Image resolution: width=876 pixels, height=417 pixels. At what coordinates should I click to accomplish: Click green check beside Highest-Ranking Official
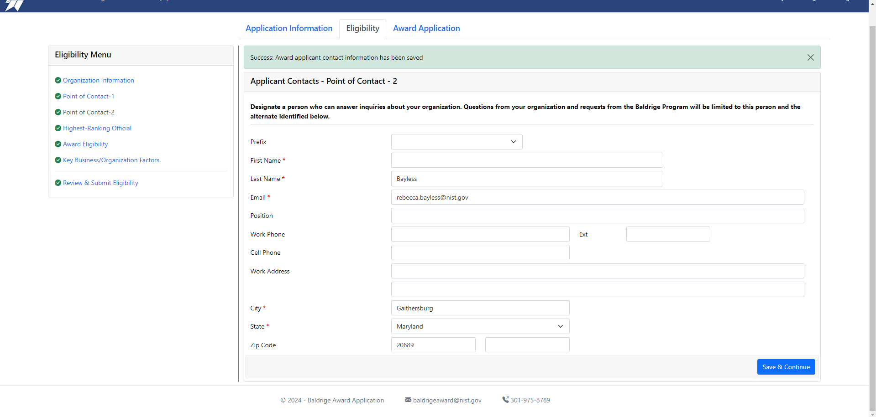[58, 128]
